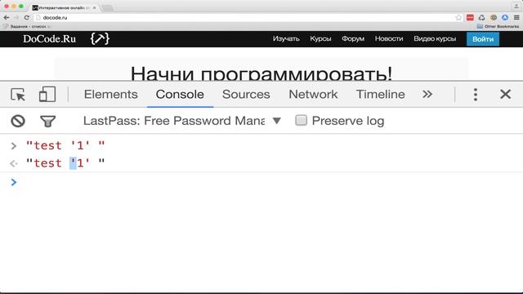Select the Console tab
This screenshot has height=294, width=523.
point(180,95)
